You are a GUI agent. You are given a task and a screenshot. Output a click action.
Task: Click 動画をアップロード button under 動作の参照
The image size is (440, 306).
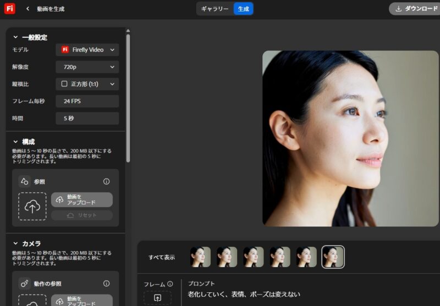(x=82, y=301)
